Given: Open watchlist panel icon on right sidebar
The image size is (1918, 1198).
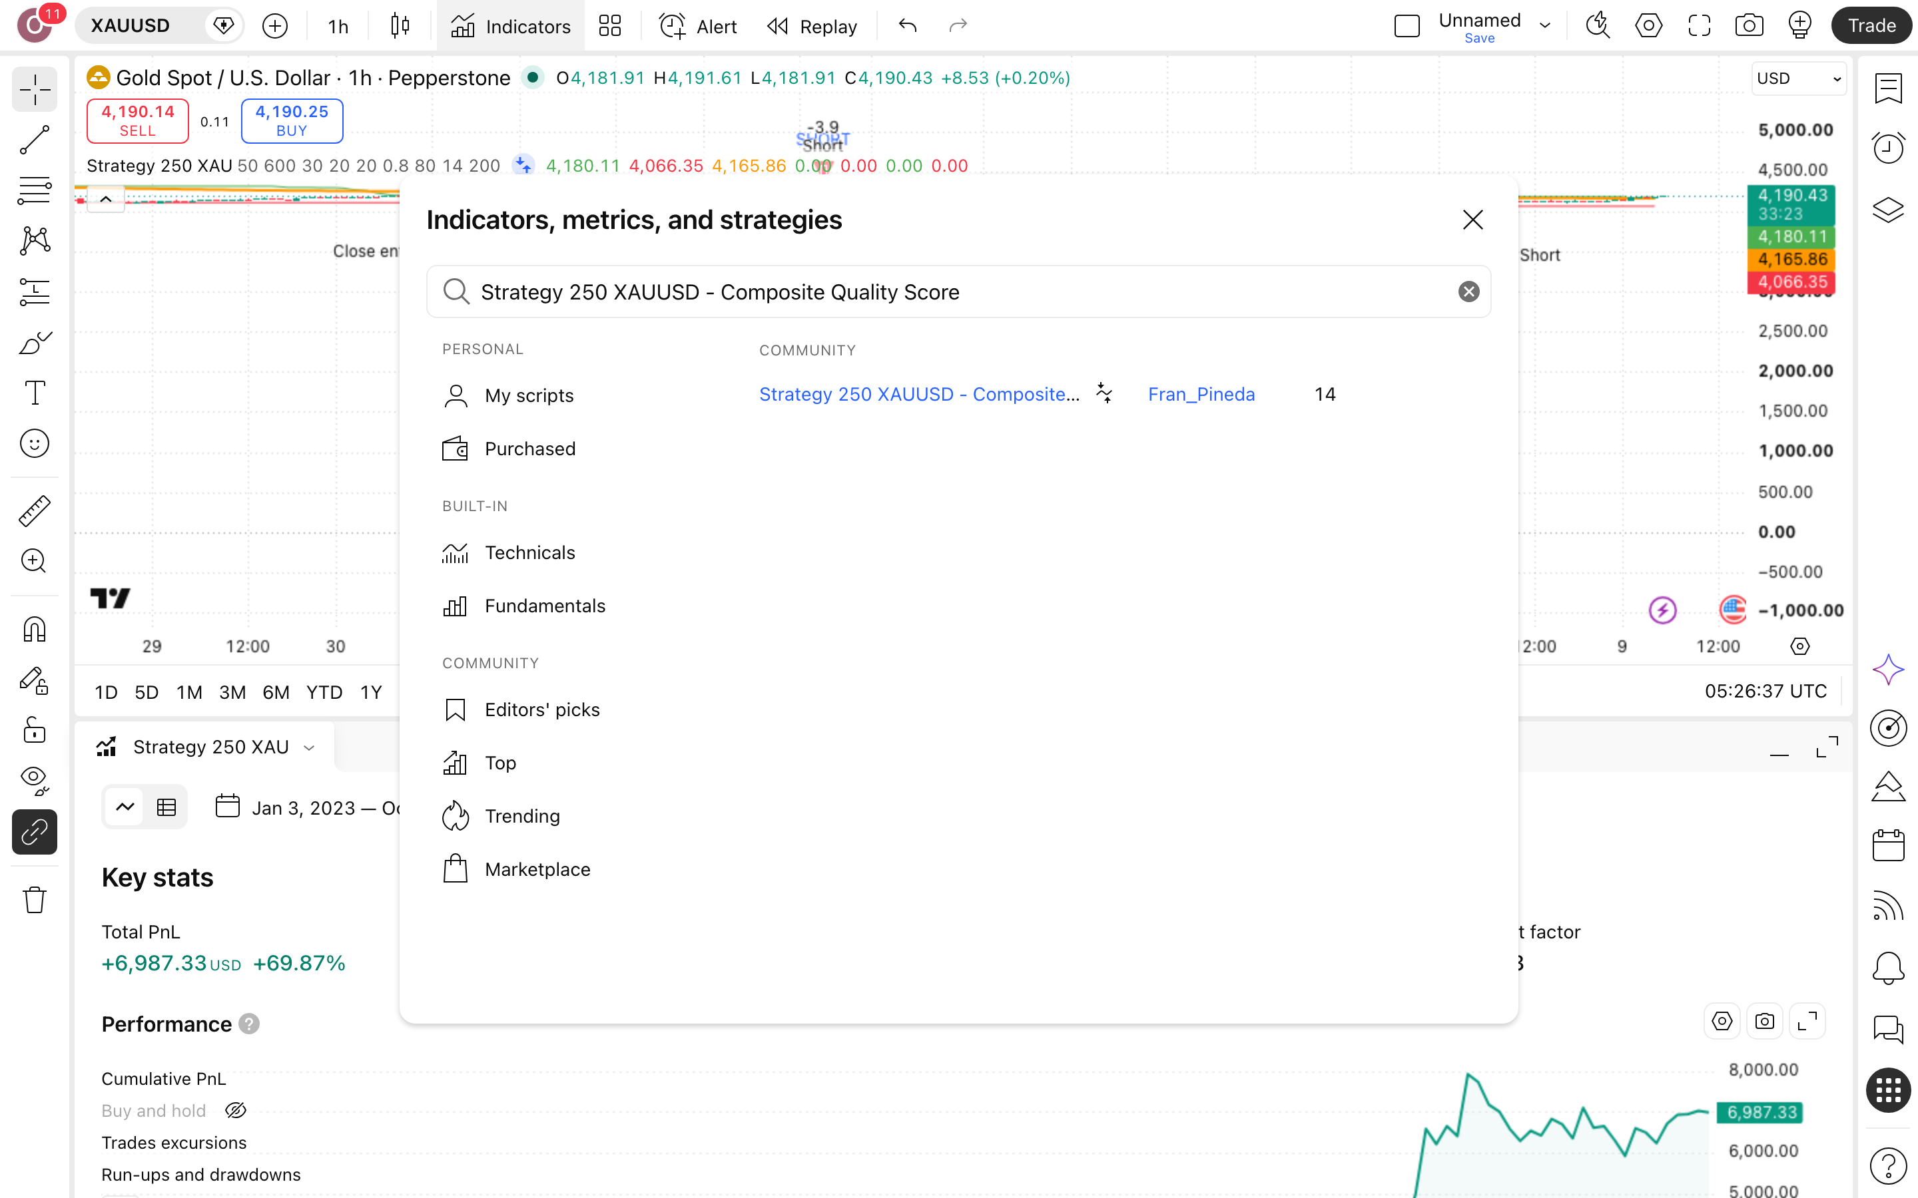Looking at the screenshot, I should tap(1888, 88).
